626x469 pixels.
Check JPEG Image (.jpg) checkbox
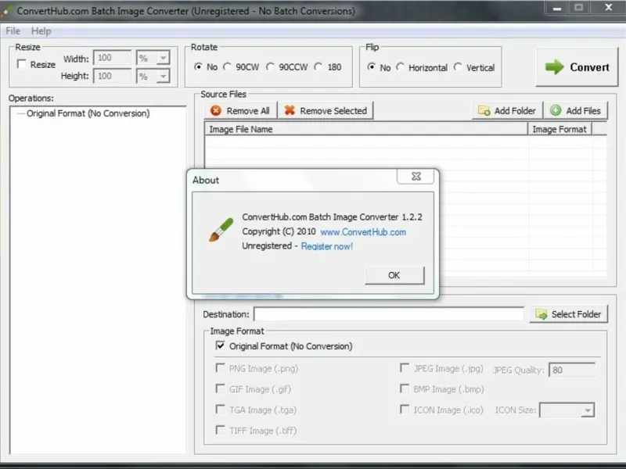pyautogui.click(x=405, y=367)
